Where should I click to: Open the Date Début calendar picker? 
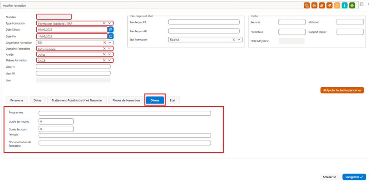pyautogui.click(x=111, y=30)
